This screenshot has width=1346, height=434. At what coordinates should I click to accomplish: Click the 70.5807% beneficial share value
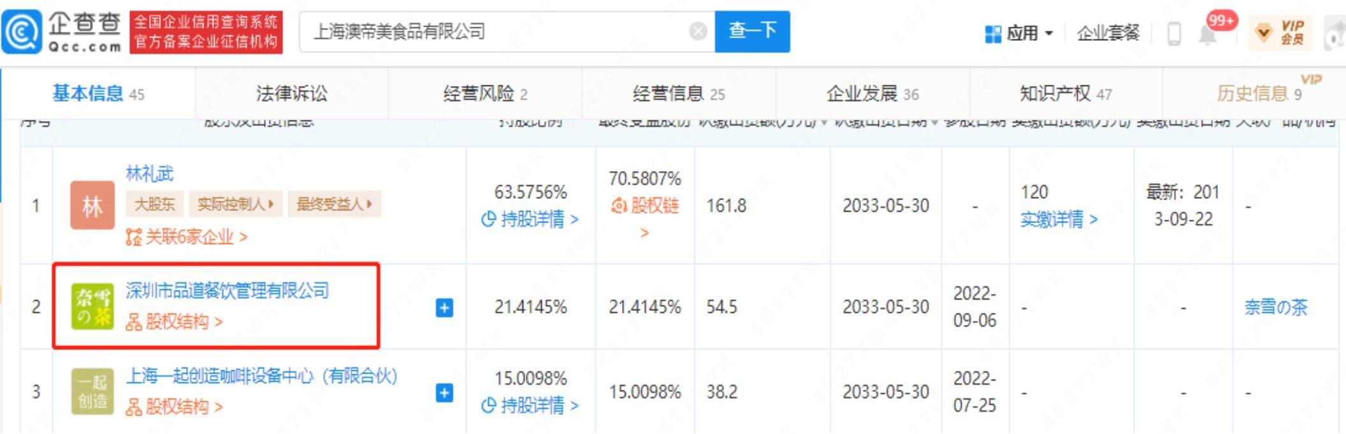pos(644,178)
